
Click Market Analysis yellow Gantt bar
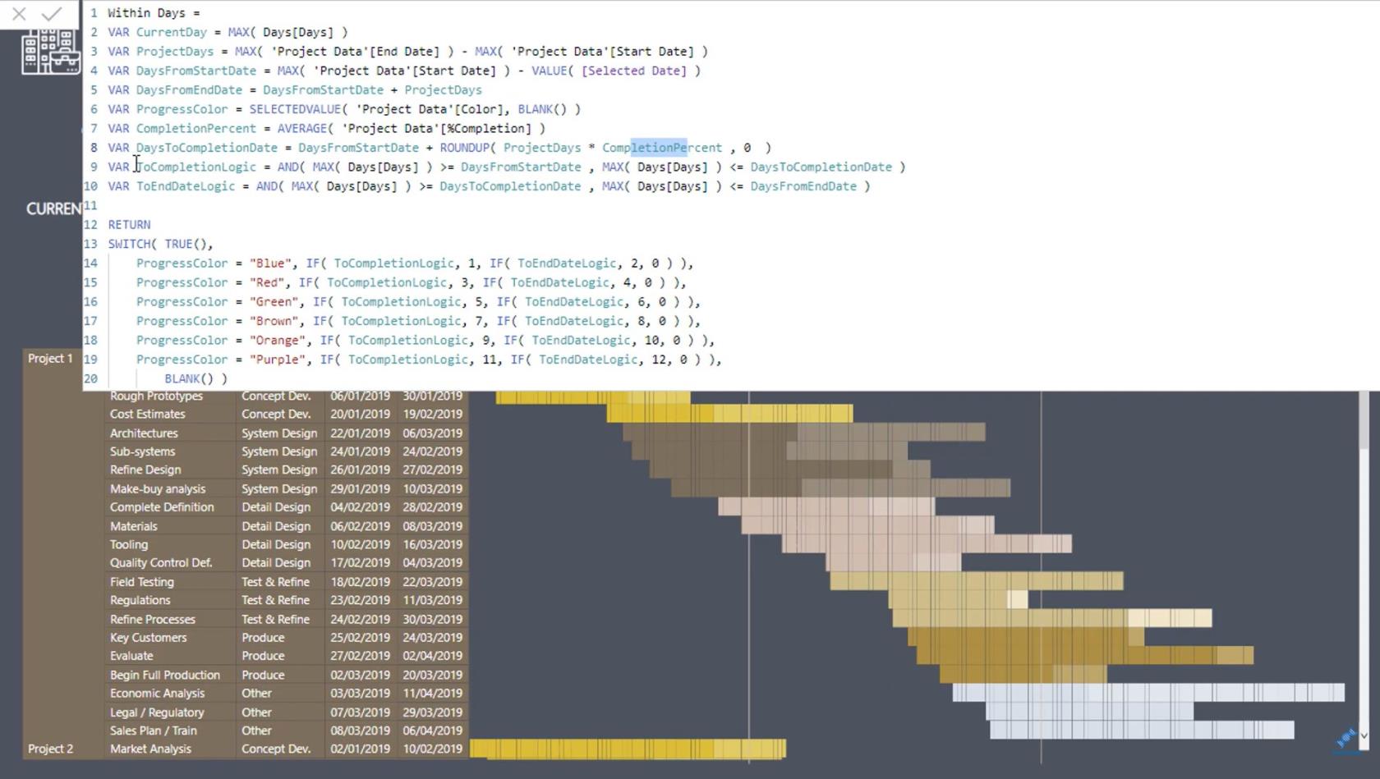pos(628,749)
